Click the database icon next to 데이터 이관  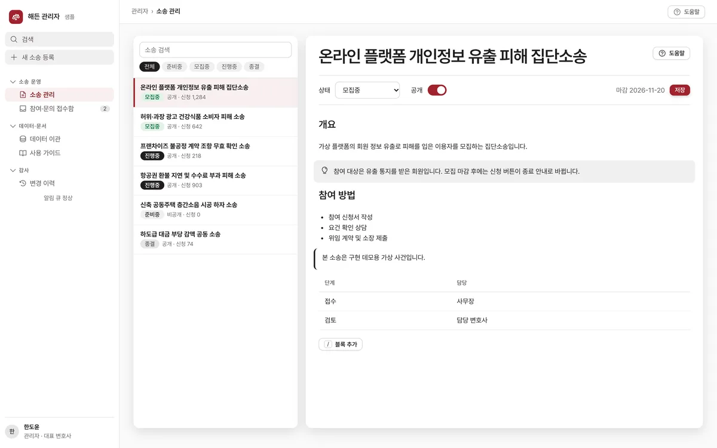click(x=23, y=139)
